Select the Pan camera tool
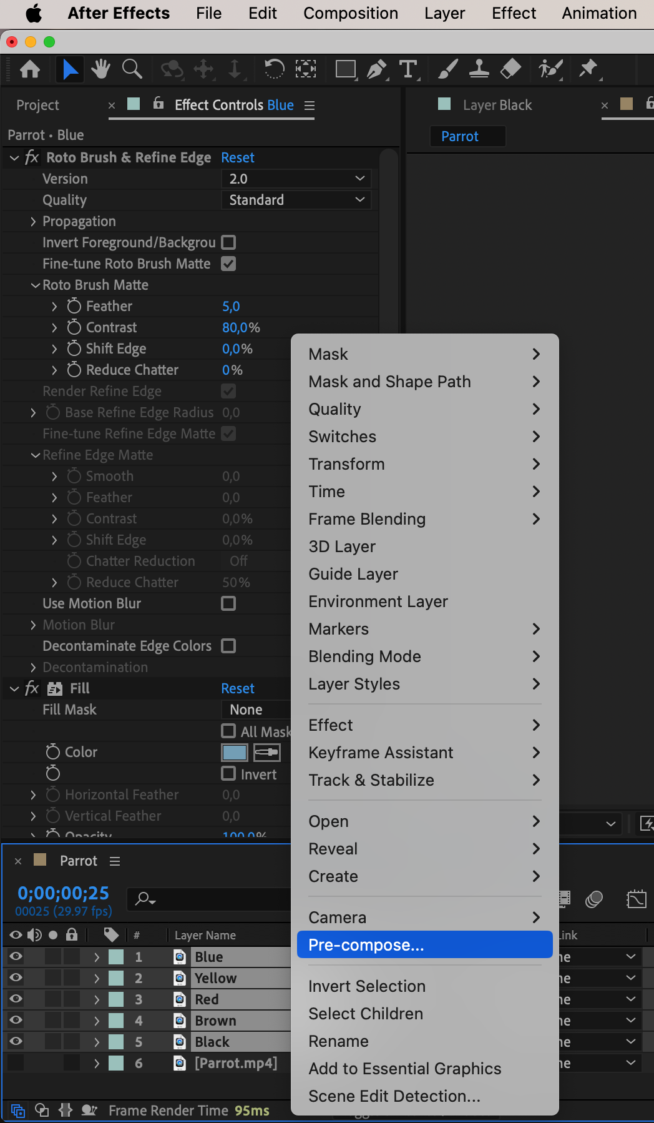Viewport: 654px width, 1123px height. pyautogui.click(x=204, y=69)
